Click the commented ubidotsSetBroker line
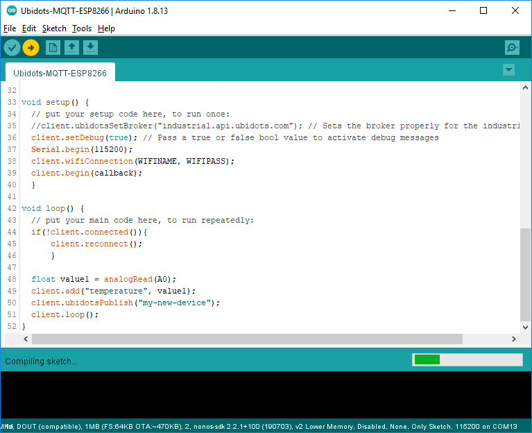532x433 pixels. pyautogui.click(x=275, y=126)
